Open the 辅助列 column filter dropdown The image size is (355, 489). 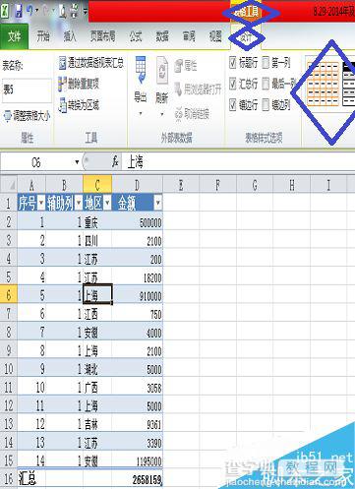click(79, 204)
